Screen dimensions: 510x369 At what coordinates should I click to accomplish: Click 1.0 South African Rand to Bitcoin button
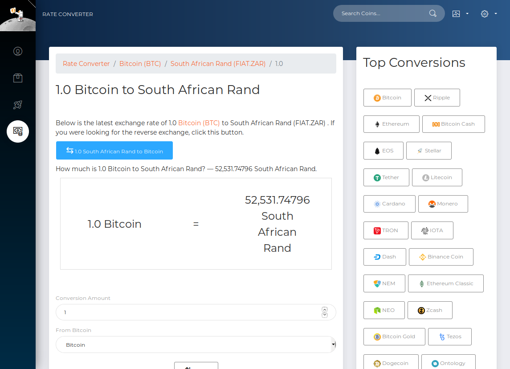tap(114, 150)
